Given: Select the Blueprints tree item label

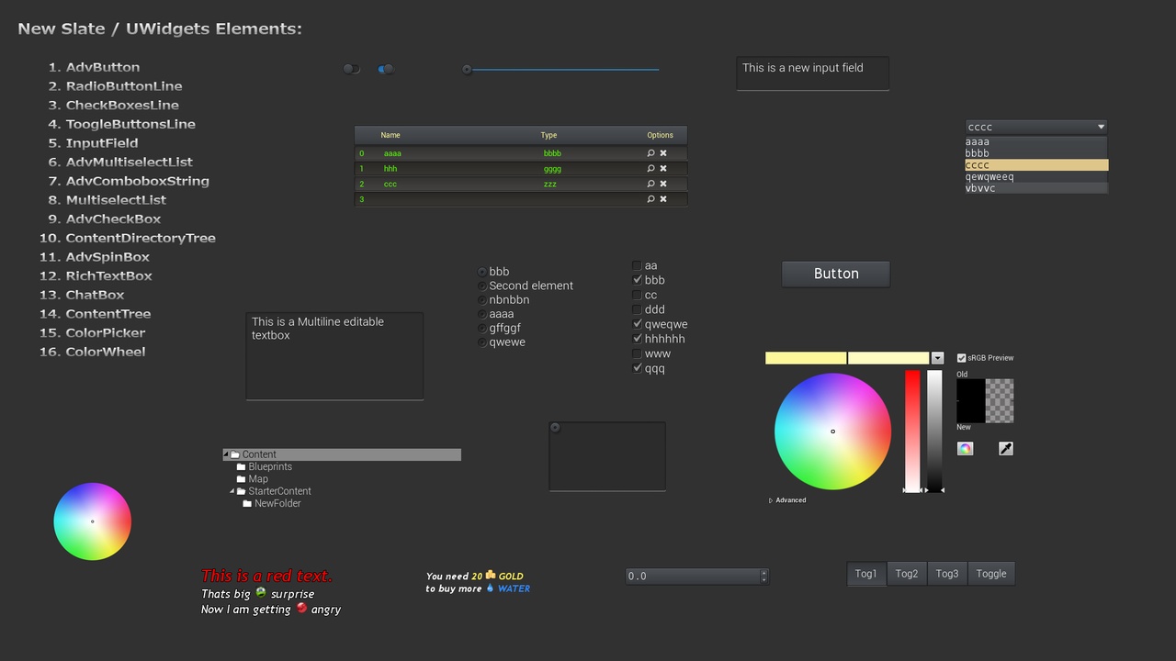Looking at the screenshot, I should (x=270, y=466).
